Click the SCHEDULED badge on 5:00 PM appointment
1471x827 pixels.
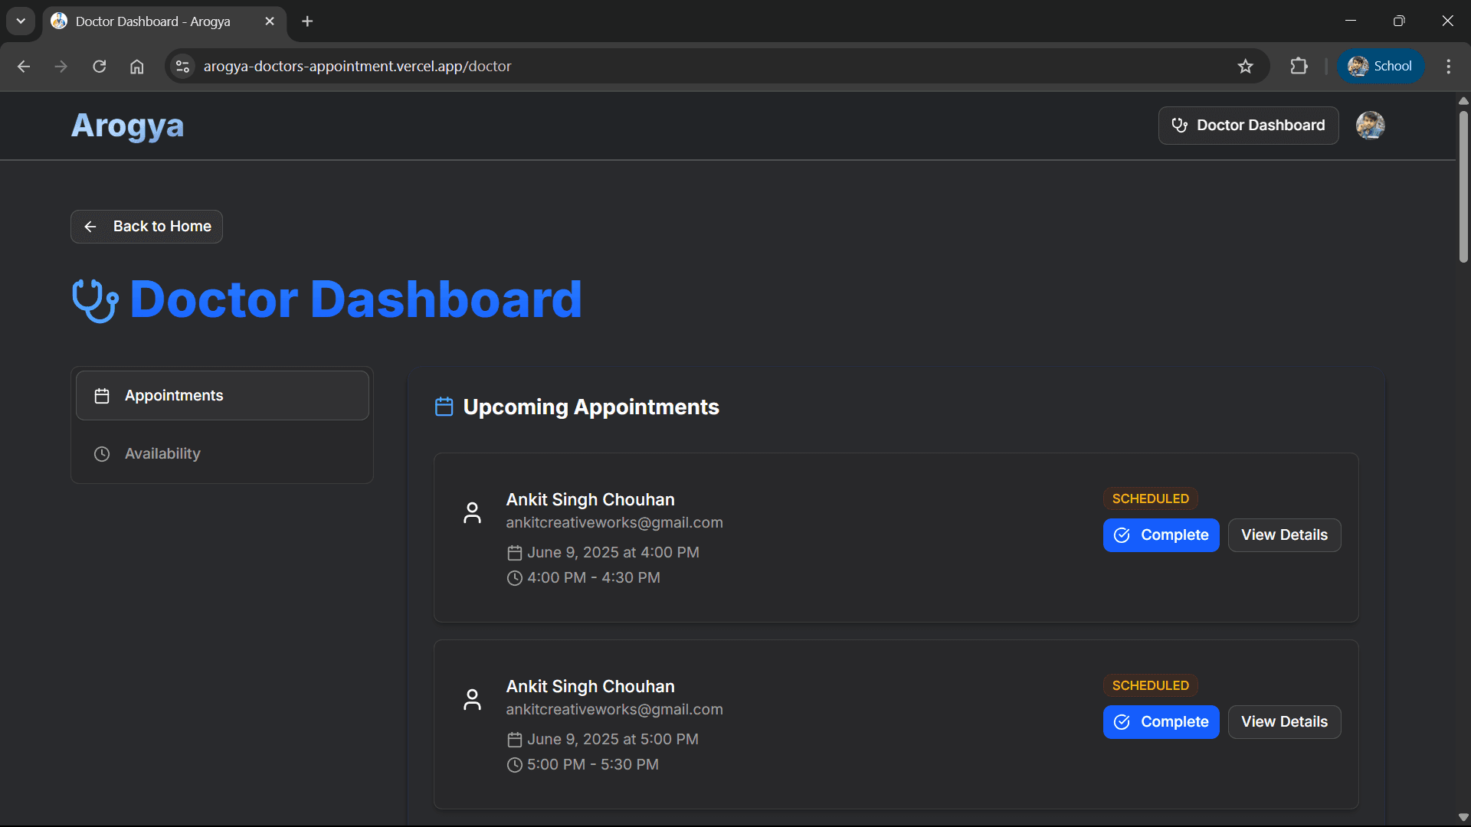[x=1150, y=686]
